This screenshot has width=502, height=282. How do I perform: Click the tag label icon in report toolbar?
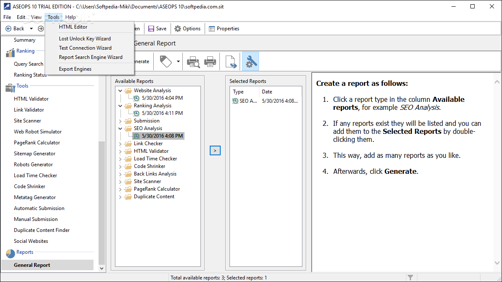166,61
